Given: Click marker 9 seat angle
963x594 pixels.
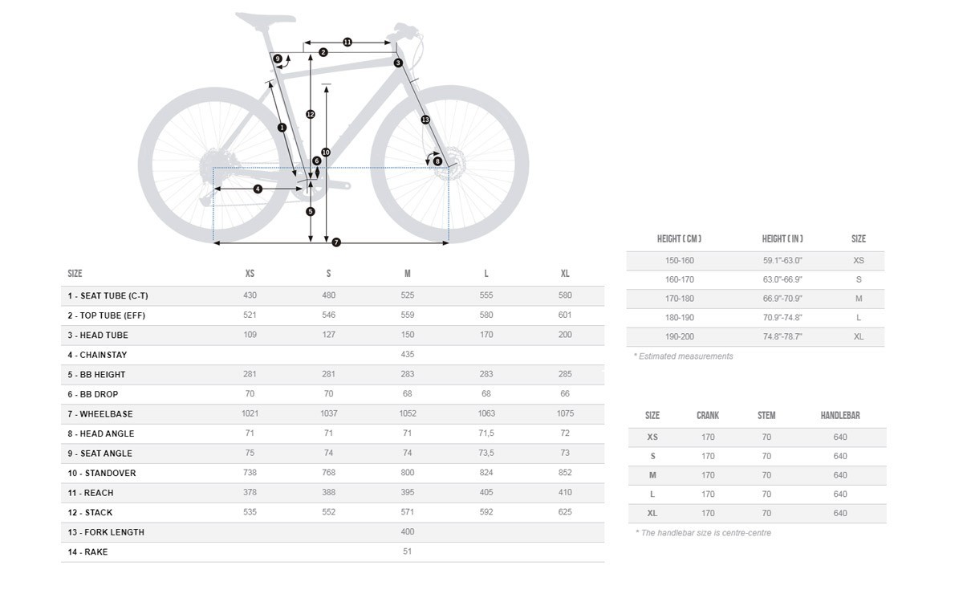Looking at the screenshot, I should point(278,59).
